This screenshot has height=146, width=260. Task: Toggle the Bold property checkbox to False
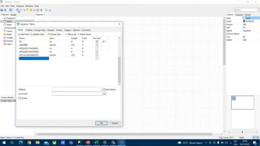(244, 18)
